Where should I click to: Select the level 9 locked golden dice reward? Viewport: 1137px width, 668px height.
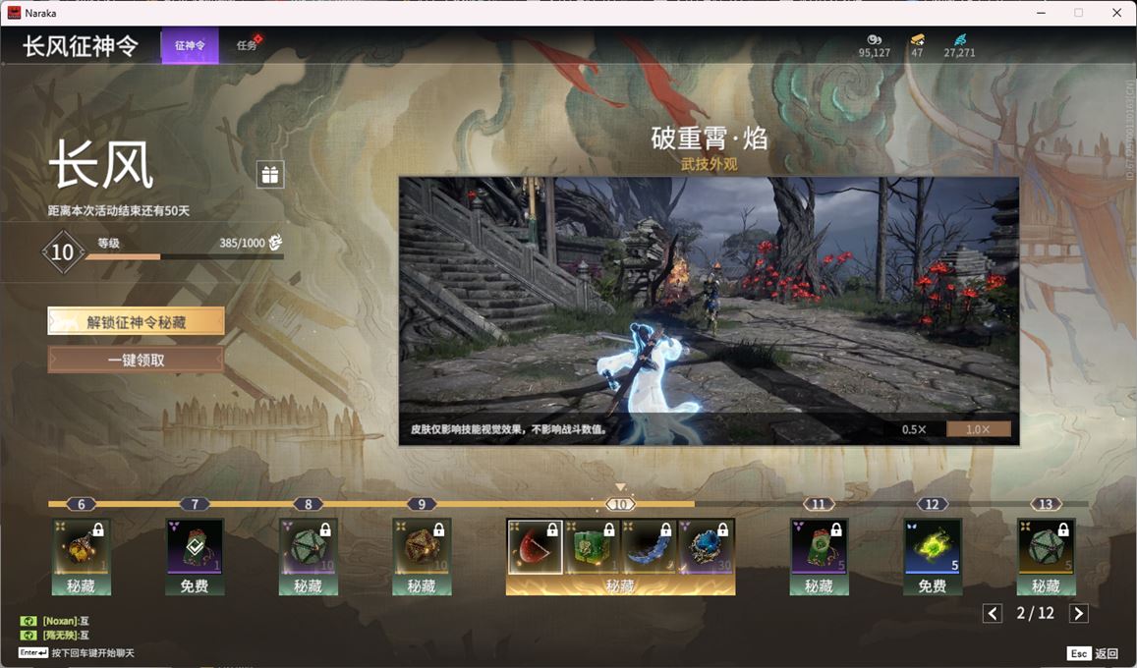422,548
